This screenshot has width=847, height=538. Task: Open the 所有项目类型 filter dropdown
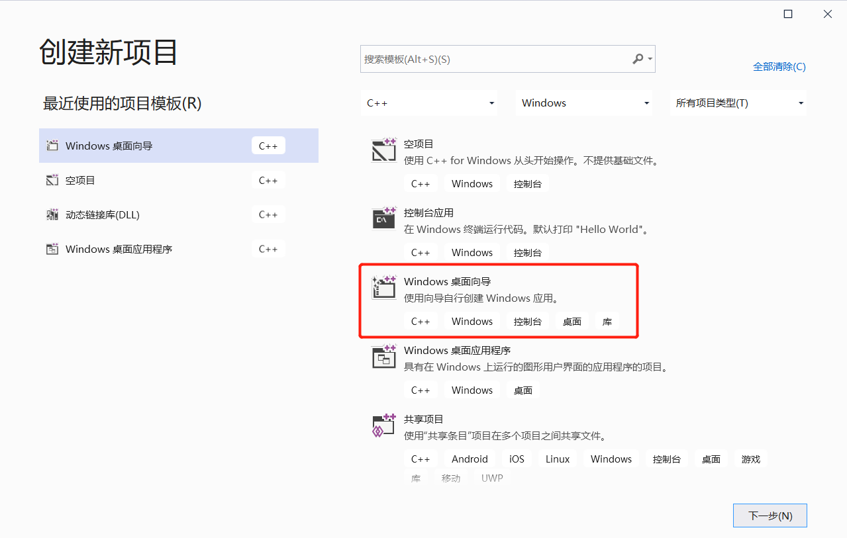(738, 103)
